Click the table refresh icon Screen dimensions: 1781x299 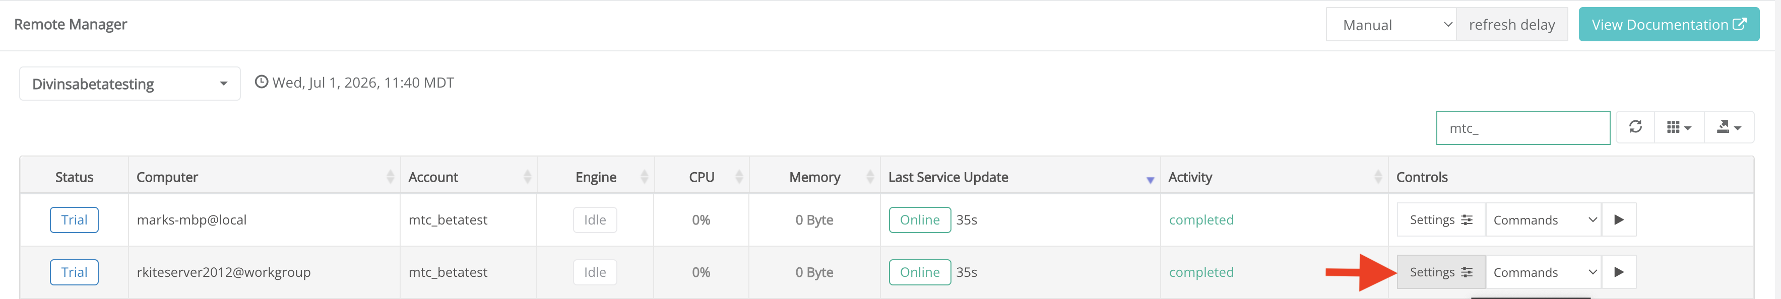coord(1634,127)
